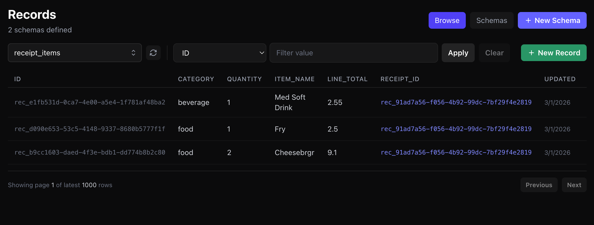Click quantity 2 in Cheesebrgr row
Viewport: 594px width, 225px height.
point(229,152)
